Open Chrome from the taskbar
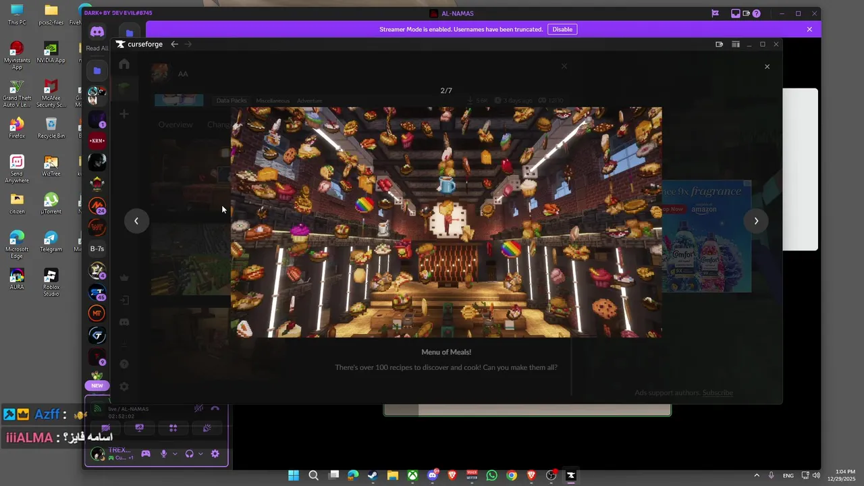864x486 pixels. (512, 475)
